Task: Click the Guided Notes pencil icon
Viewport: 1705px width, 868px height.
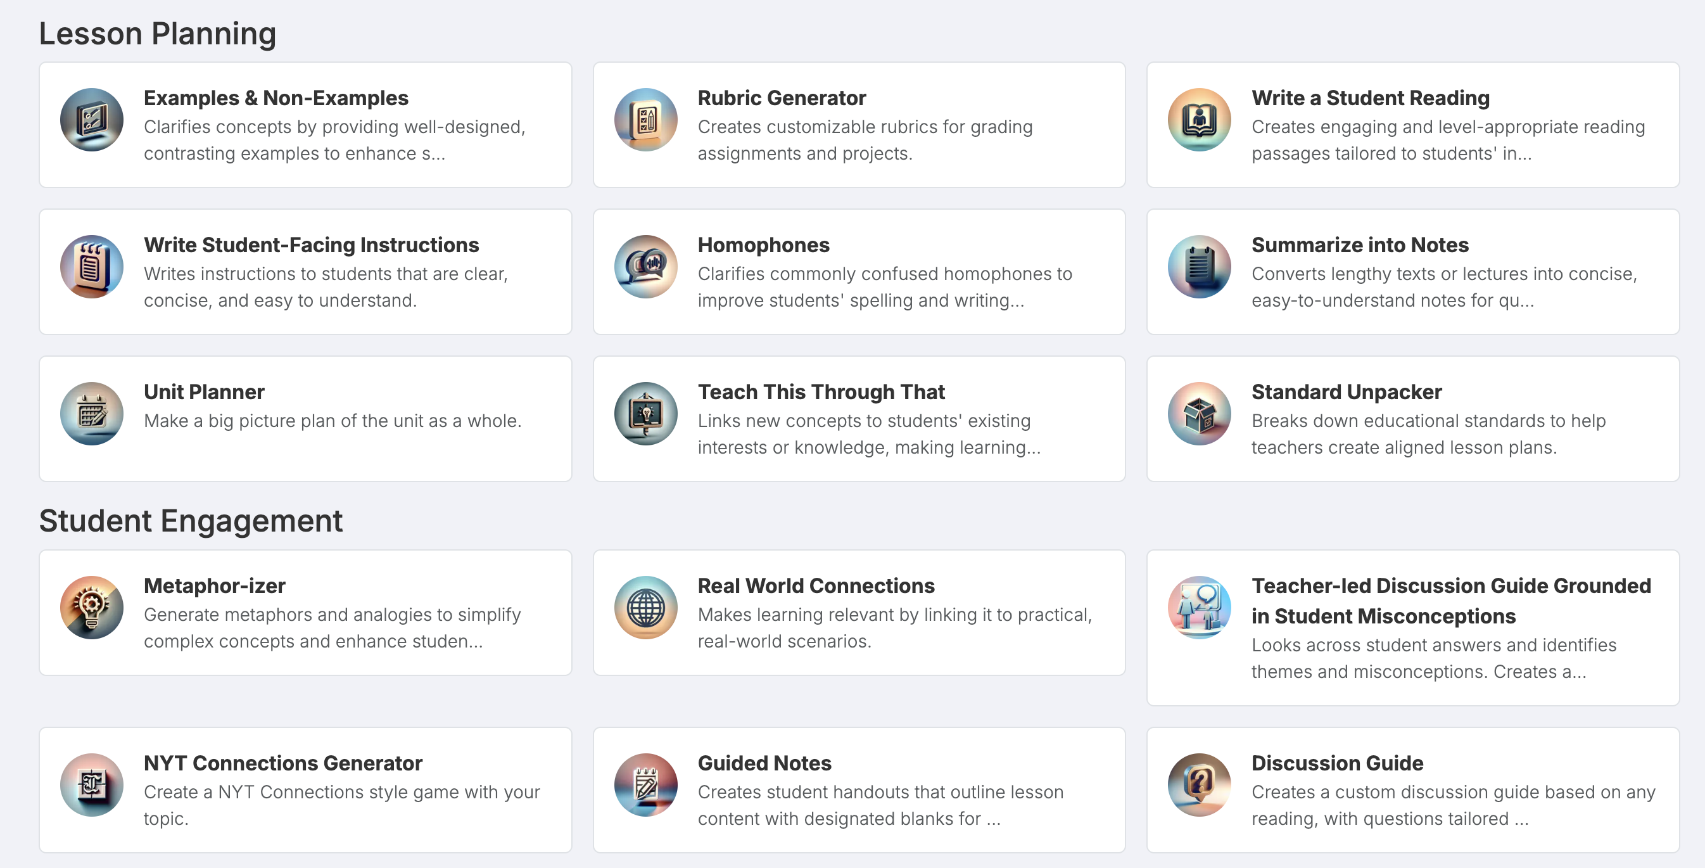Action: click(x=645, y=784)
